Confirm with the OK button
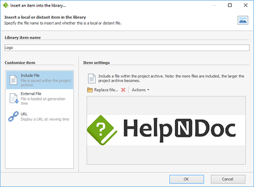The height and width of the screenshot is (187, 254). (x=187, y=179)
